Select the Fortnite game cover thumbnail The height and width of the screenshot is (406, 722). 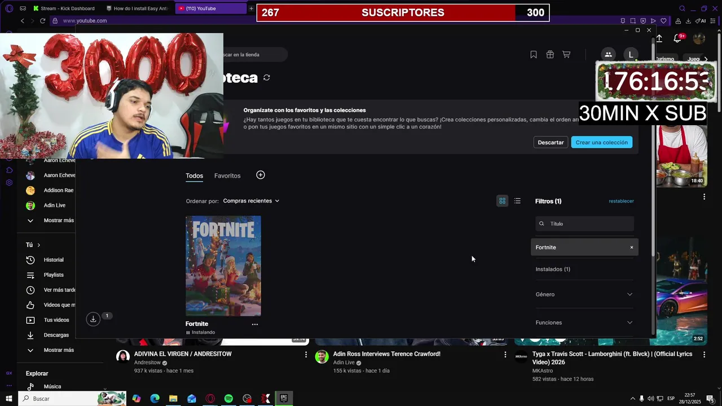[223, 266]
